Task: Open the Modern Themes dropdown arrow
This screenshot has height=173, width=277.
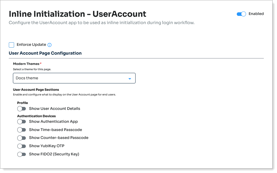Action: coord(130,79)
